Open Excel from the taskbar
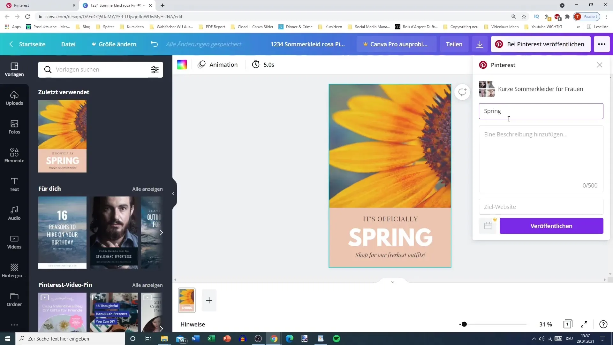 [211, 339]
